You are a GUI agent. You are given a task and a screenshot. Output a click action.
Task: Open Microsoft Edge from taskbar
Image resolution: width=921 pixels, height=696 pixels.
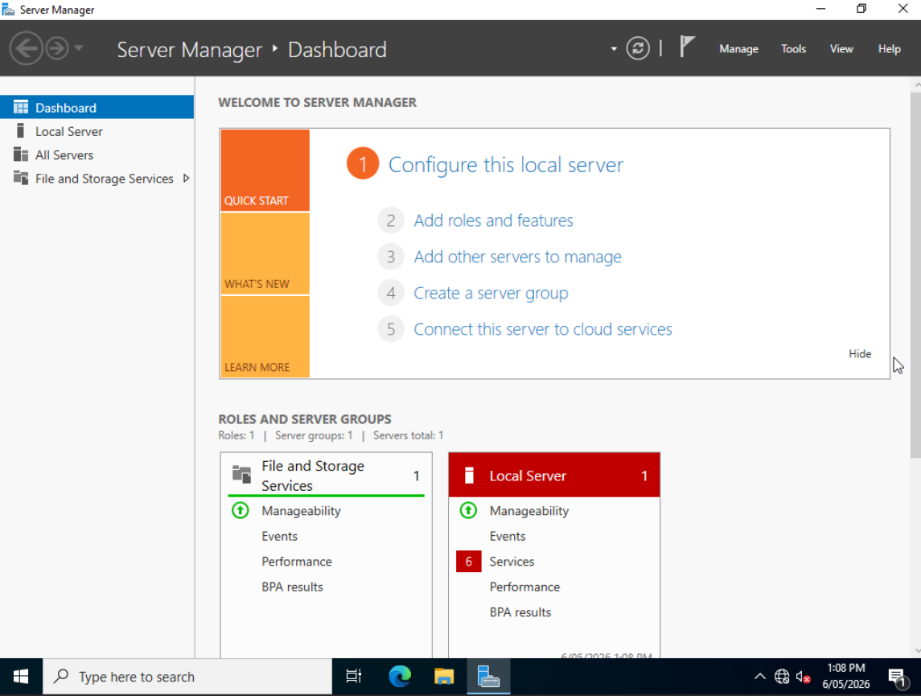400,677
